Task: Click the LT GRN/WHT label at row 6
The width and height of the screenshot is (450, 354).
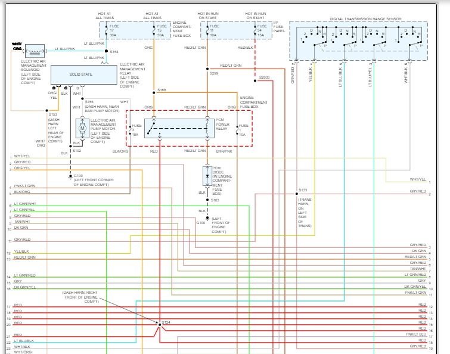Action: (25, 204)
